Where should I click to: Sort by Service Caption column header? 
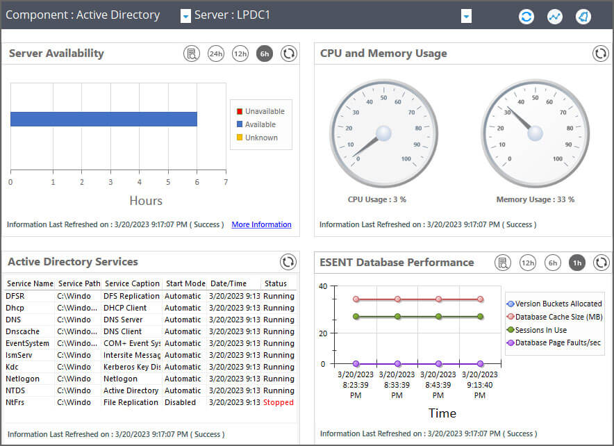[132, 283]
